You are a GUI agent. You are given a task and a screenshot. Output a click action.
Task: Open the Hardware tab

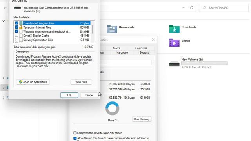pyautogui.click(x=122, y=52)
